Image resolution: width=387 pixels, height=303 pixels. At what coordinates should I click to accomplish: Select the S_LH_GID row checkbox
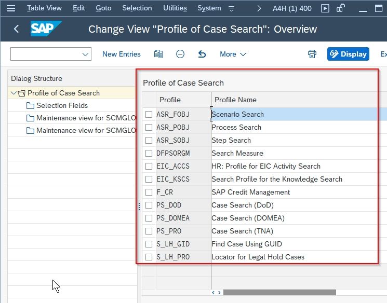(x=149, y=244)
